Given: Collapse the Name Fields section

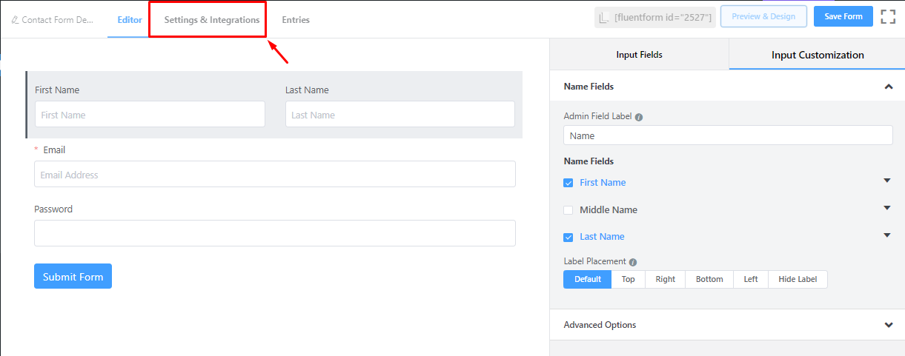Looking at the screenshot, I should [x=888, y=87].
